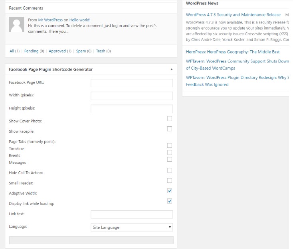293x249 pixels.
Task: Open the Hello world! post link
Action: click(80, 20)
